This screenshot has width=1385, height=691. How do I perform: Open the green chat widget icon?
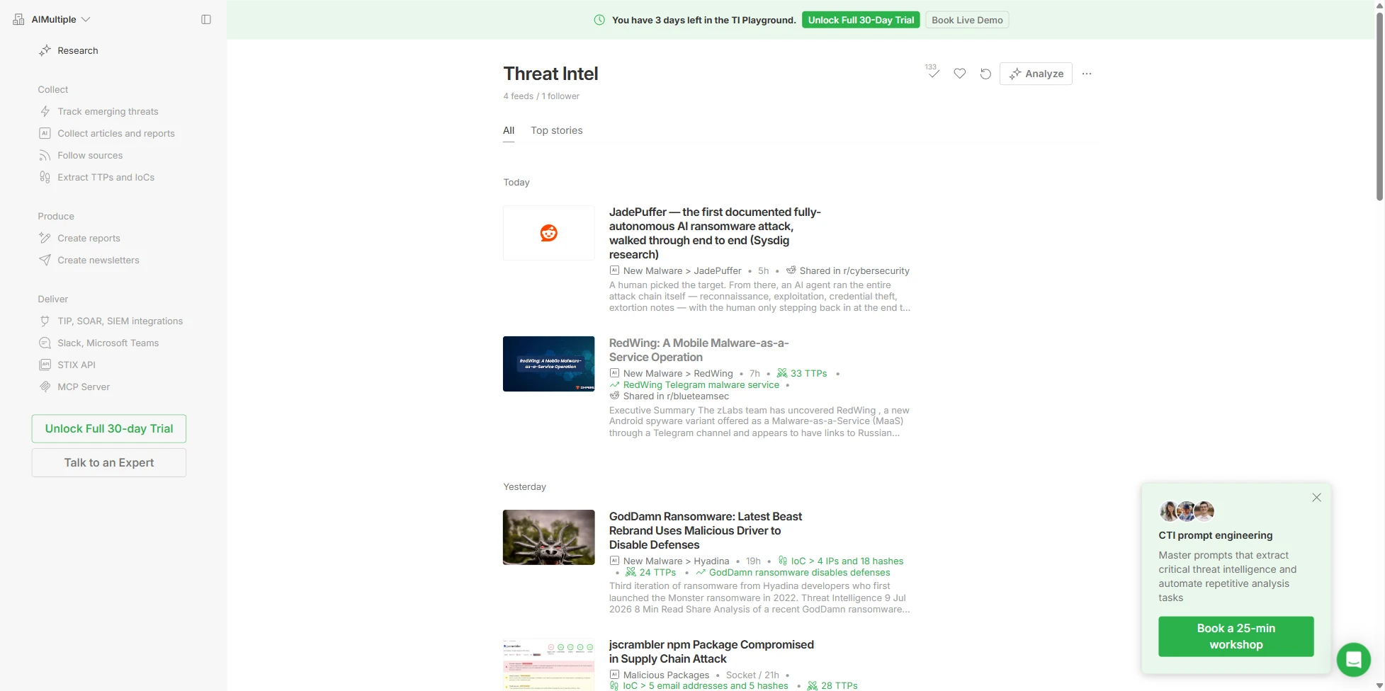click(x=1353, y=660)
